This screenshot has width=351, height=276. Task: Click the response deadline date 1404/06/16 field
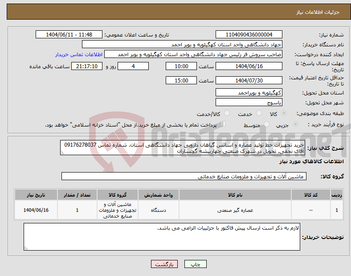click(x=249, y=66)
